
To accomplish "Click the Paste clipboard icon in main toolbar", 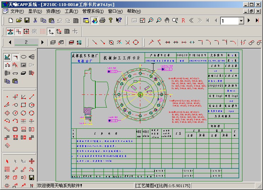I will 51,21.
